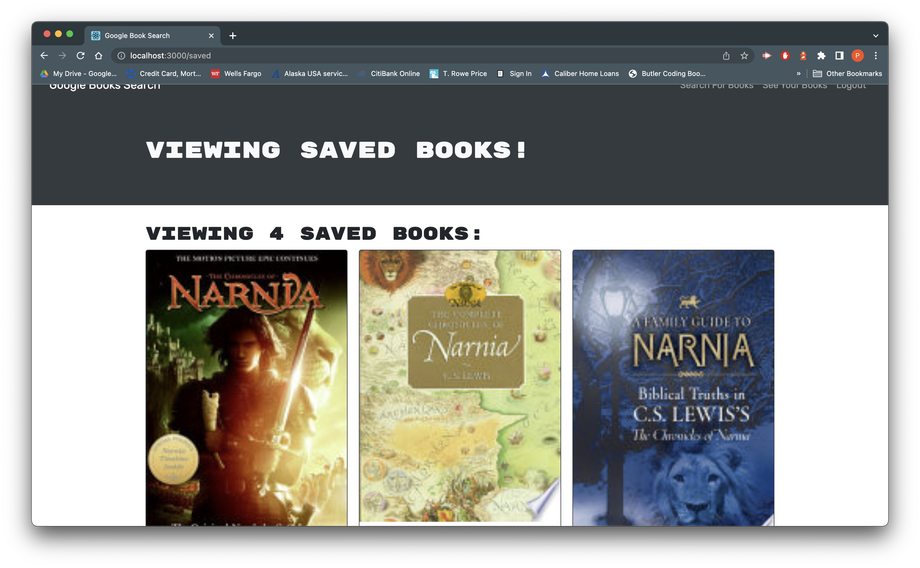The width and height of the screenshot is (920, 568).
Task: Toggle the browser side panel
Action: click(839, 56)
